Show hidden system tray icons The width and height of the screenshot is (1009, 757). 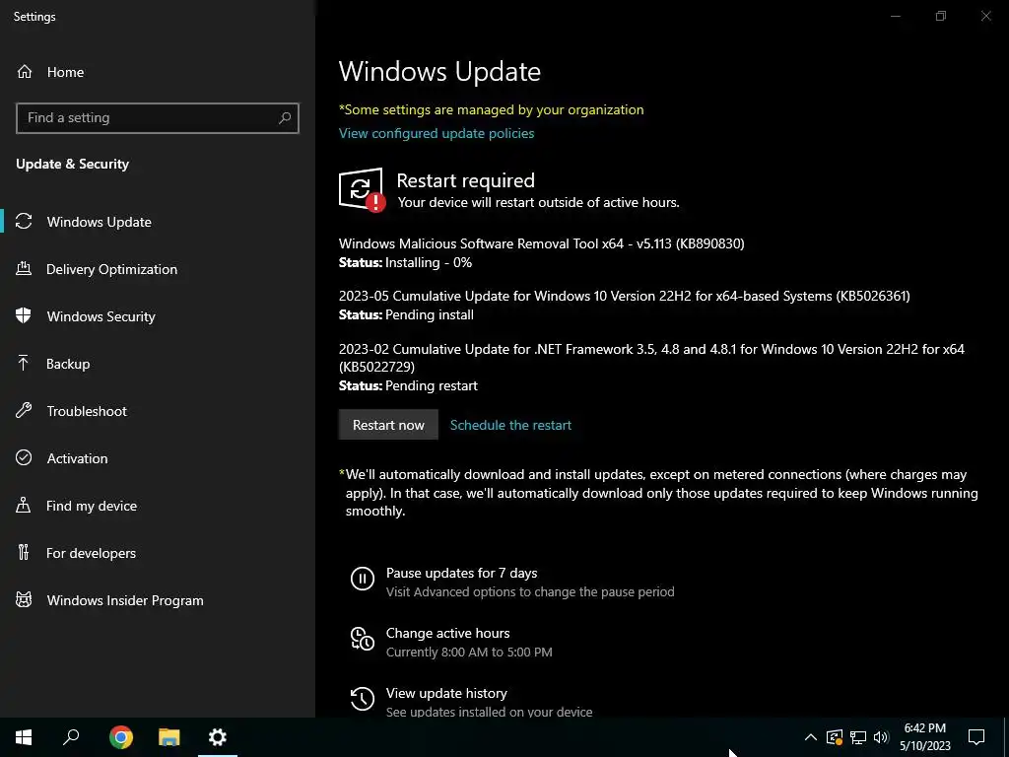(x=811, y=737)
